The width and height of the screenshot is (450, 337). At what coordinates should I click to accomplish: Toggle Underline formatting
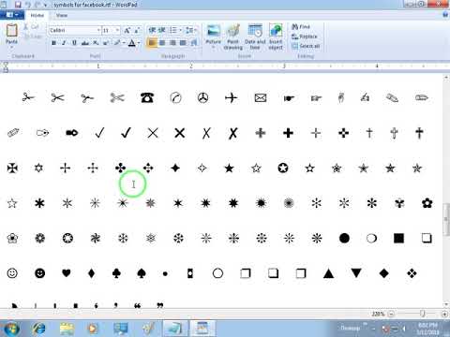coord(74,43)
